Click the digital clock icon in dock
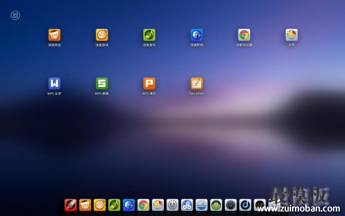345x216 pixels. (x=259, y=205)
